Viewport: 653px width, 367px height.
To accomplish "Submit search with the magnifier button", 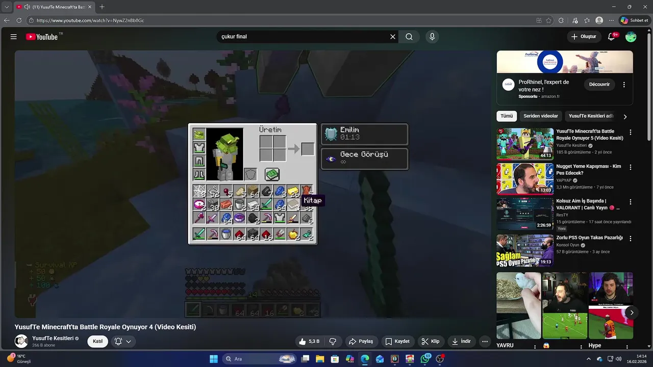I will tap(409, 37).
